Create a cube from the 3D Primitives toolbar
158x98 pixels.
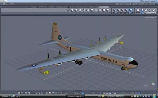[108, 10]
